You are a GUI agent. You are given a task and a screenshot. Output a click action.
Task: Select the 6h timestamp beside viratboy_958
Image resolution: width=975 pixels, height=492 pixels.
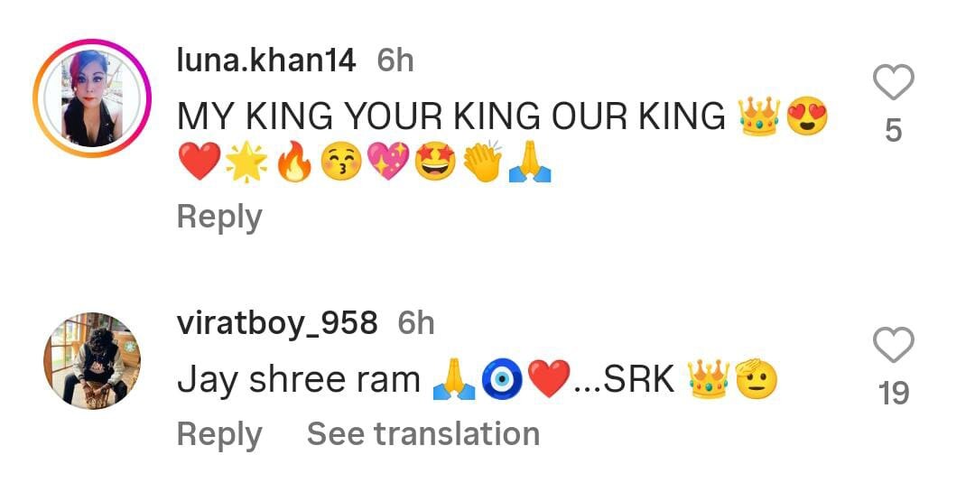(415, 323)
